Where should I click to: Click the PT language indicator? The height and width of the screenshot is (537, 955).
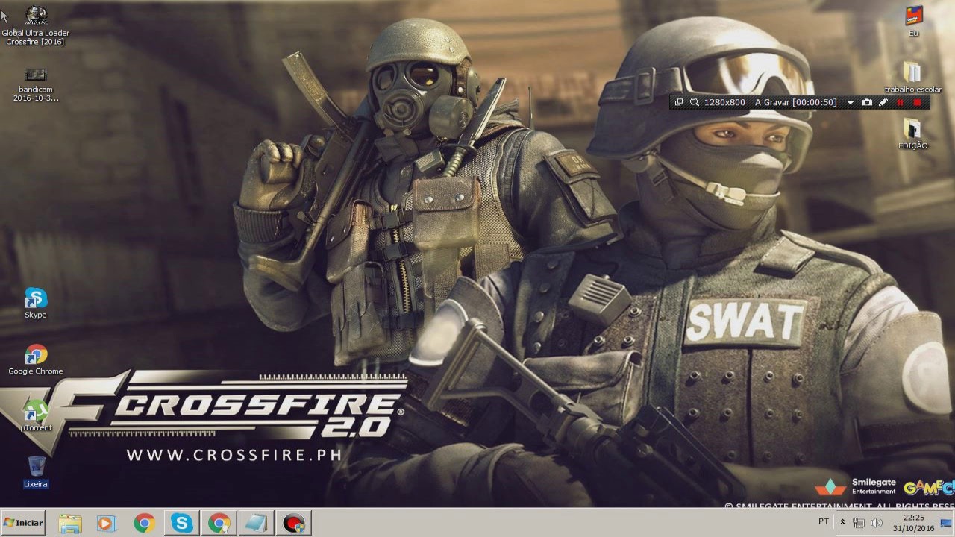pyautogui.click(x=824, y=521)
